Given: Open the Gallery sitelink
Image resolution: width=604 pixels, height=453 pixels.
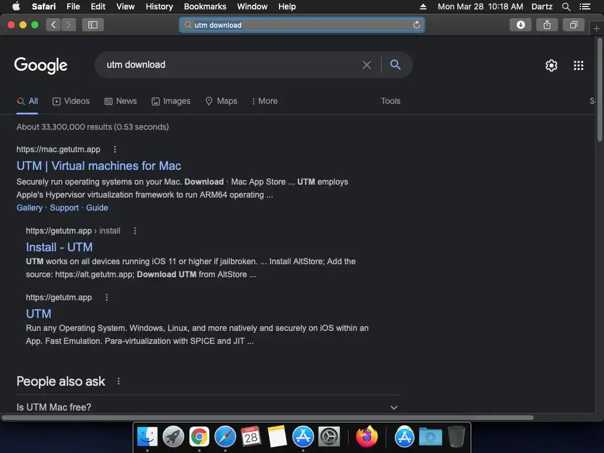Looking at the screenshot, I should [29, 208].
